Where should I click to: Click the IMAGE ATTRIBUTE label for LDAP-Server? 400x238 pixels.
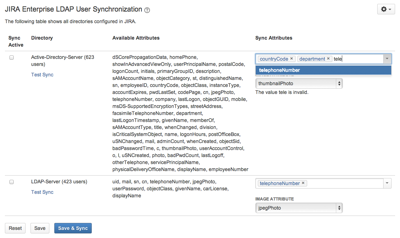(275, 199)
